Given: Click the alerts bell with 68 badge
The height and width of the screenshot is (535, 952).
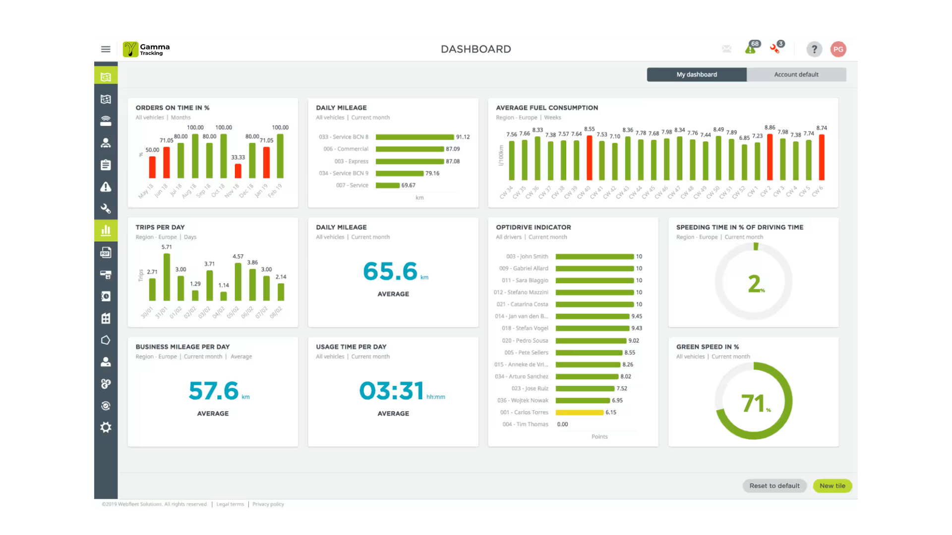Looking at the screenshot, I should tap(751, 49).
